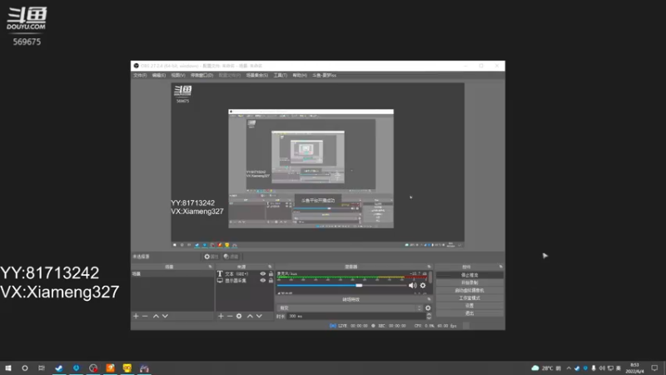
Task: Open the OBS icon on the taskbar
Action: [x=93, y=368]
